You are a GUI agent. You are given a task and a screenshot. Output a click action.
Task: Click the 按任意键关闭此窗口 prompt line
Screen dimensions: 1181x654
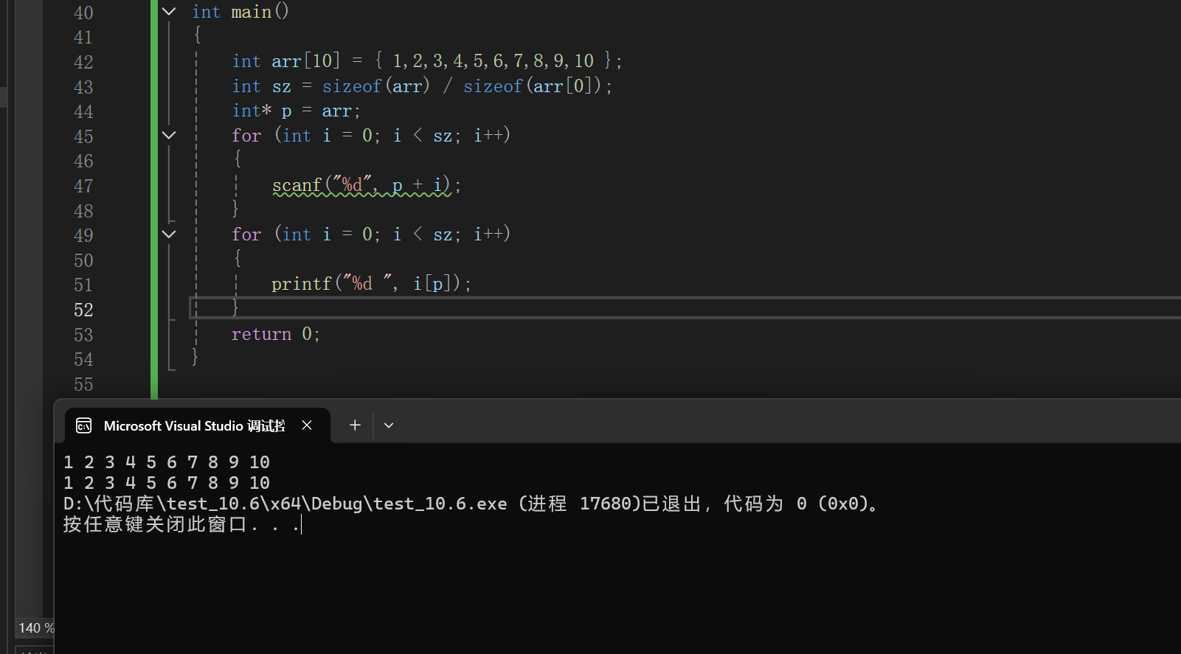coord(181,524)
